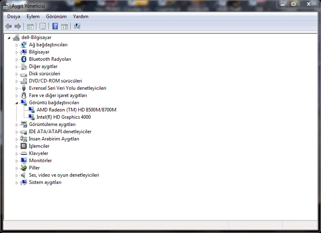Click the IDE ATA/ATAPI controller icon
This screenshot has height=233, width=321.
coord(24,132)
